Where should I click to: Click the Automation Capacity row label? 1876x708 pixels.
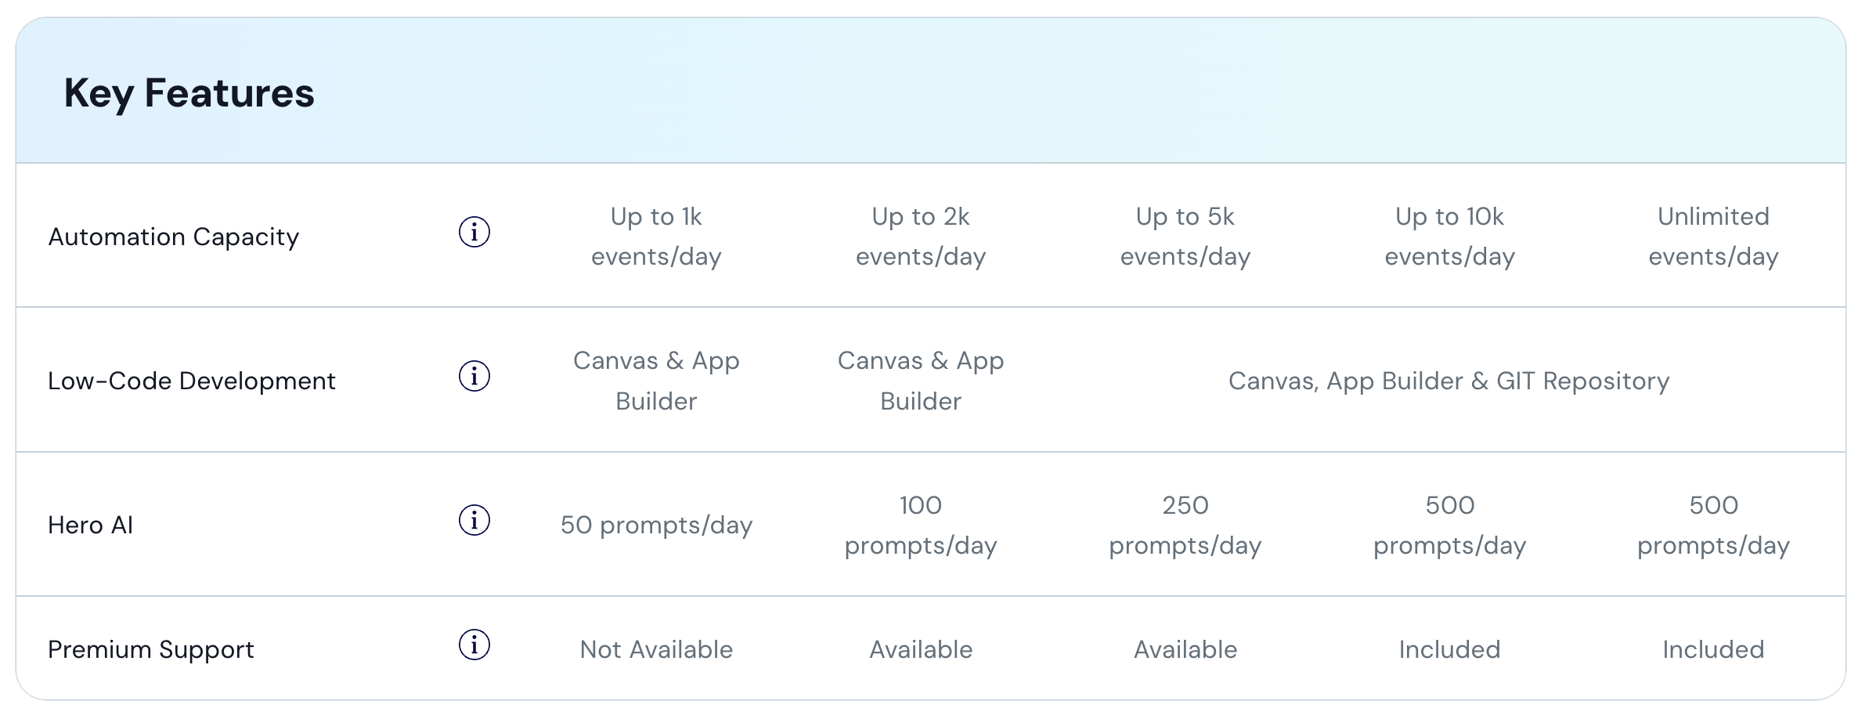[174, 237]
